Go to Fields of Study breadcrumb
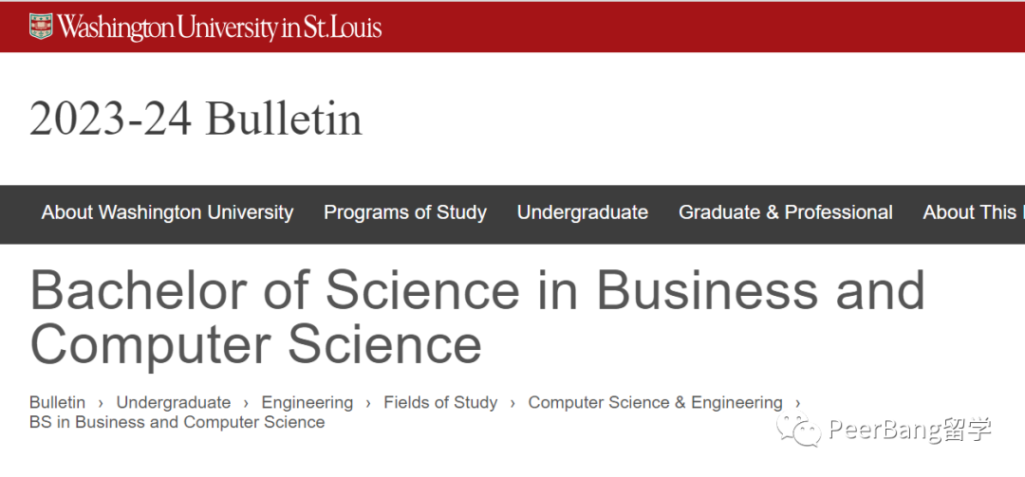The image size is (1025, 477). pyautogui.click(x=440, y=402)
